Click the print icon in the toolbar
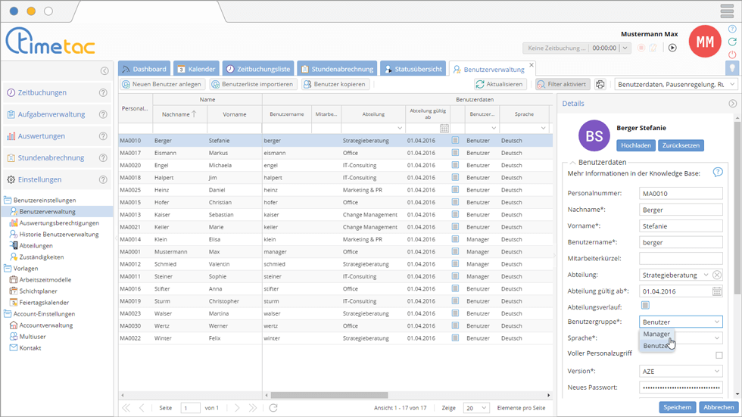Screen dimensions: 742x417 point(600,84)
